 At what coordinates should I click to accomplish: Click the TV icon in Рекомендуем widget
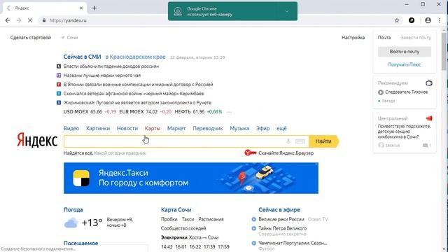click(x=428, y=83)
